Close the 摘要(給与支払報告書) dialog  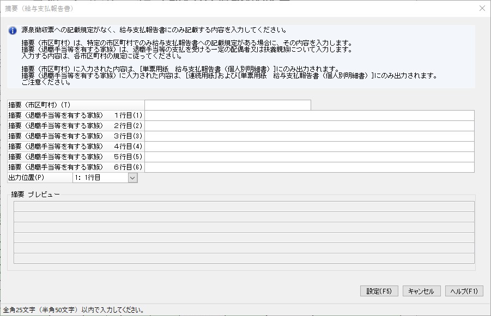(482, 8)
